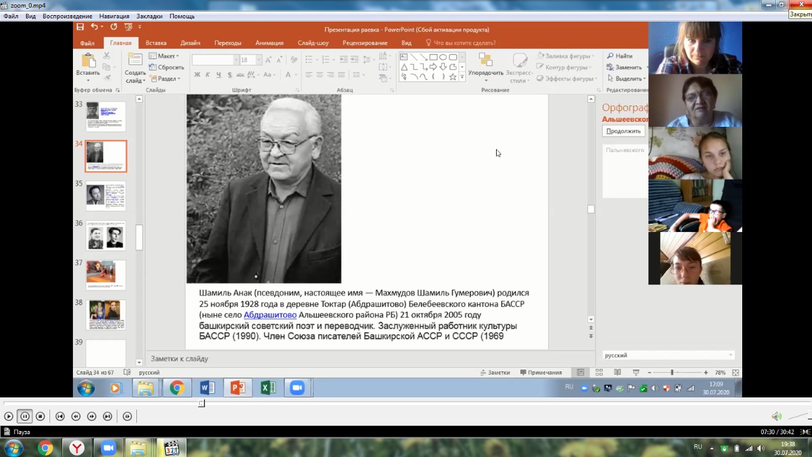Toggle the Примечания comments pane
The image size is (812, 457).
[x=540, y=373]
